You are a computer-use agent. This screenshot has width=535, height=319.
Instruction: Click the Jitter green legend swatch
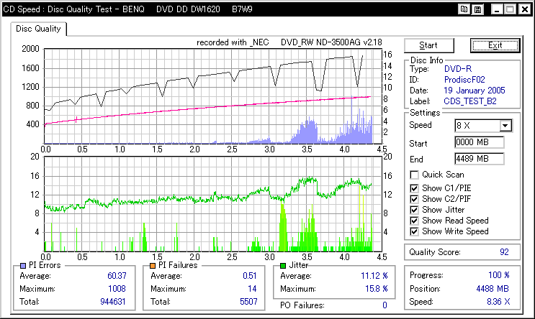pos(283,266)
